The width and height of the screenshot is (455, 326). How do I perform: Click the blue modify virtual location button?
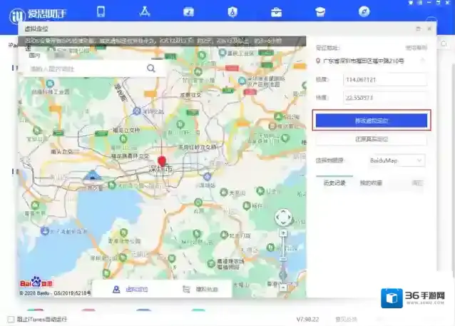pyautogui.click(x=372, y=121)
